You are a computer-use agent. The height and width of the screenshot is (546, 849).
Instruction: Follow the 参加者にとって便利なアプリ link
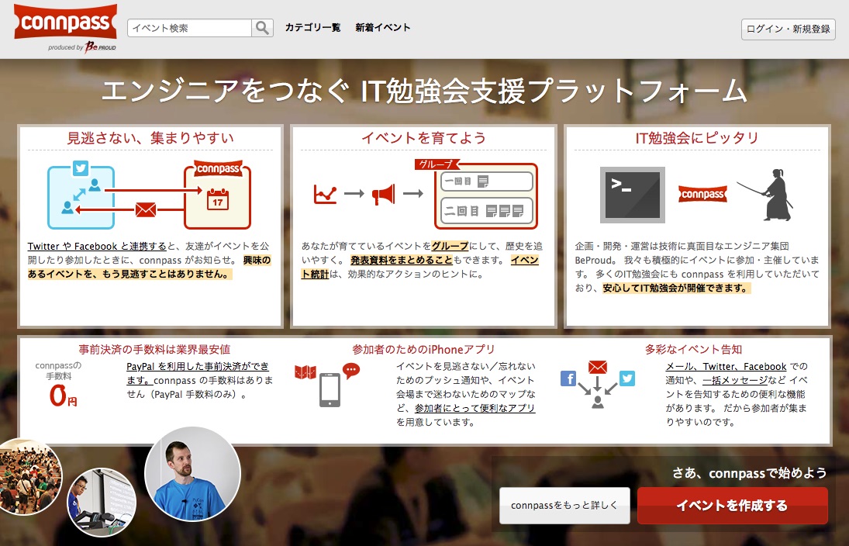point(475,409)
